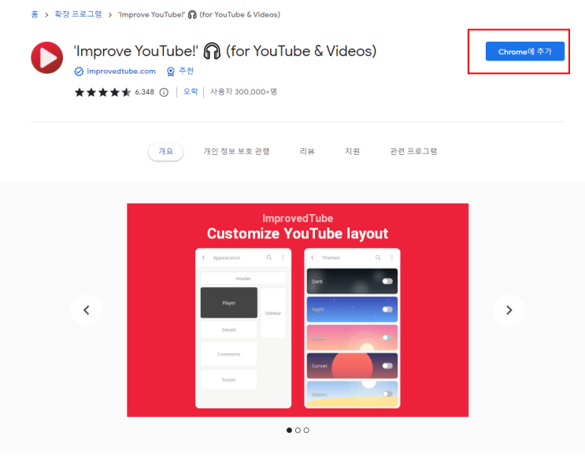Click the Customize YouTube layout screenshot
Screen dimensions: 585x458
coord(298,310)
